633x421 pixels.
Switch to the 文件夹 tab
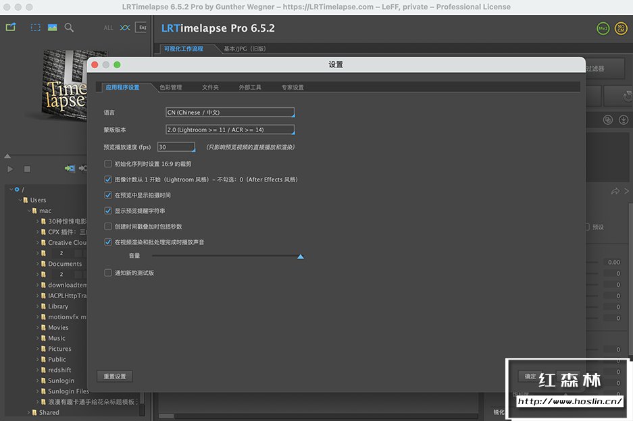(x=210, y=87)
